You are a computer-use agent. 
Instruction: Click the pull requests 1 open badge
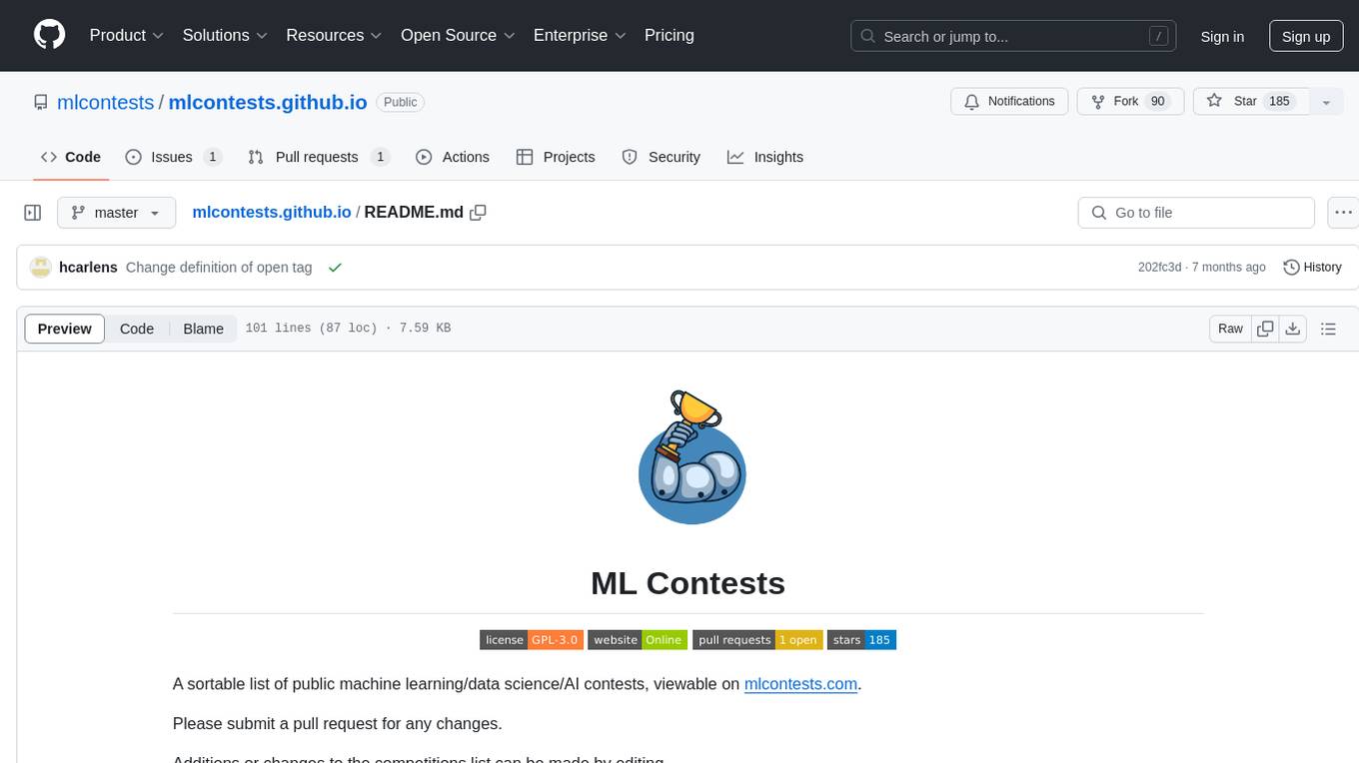pos(757,640)
